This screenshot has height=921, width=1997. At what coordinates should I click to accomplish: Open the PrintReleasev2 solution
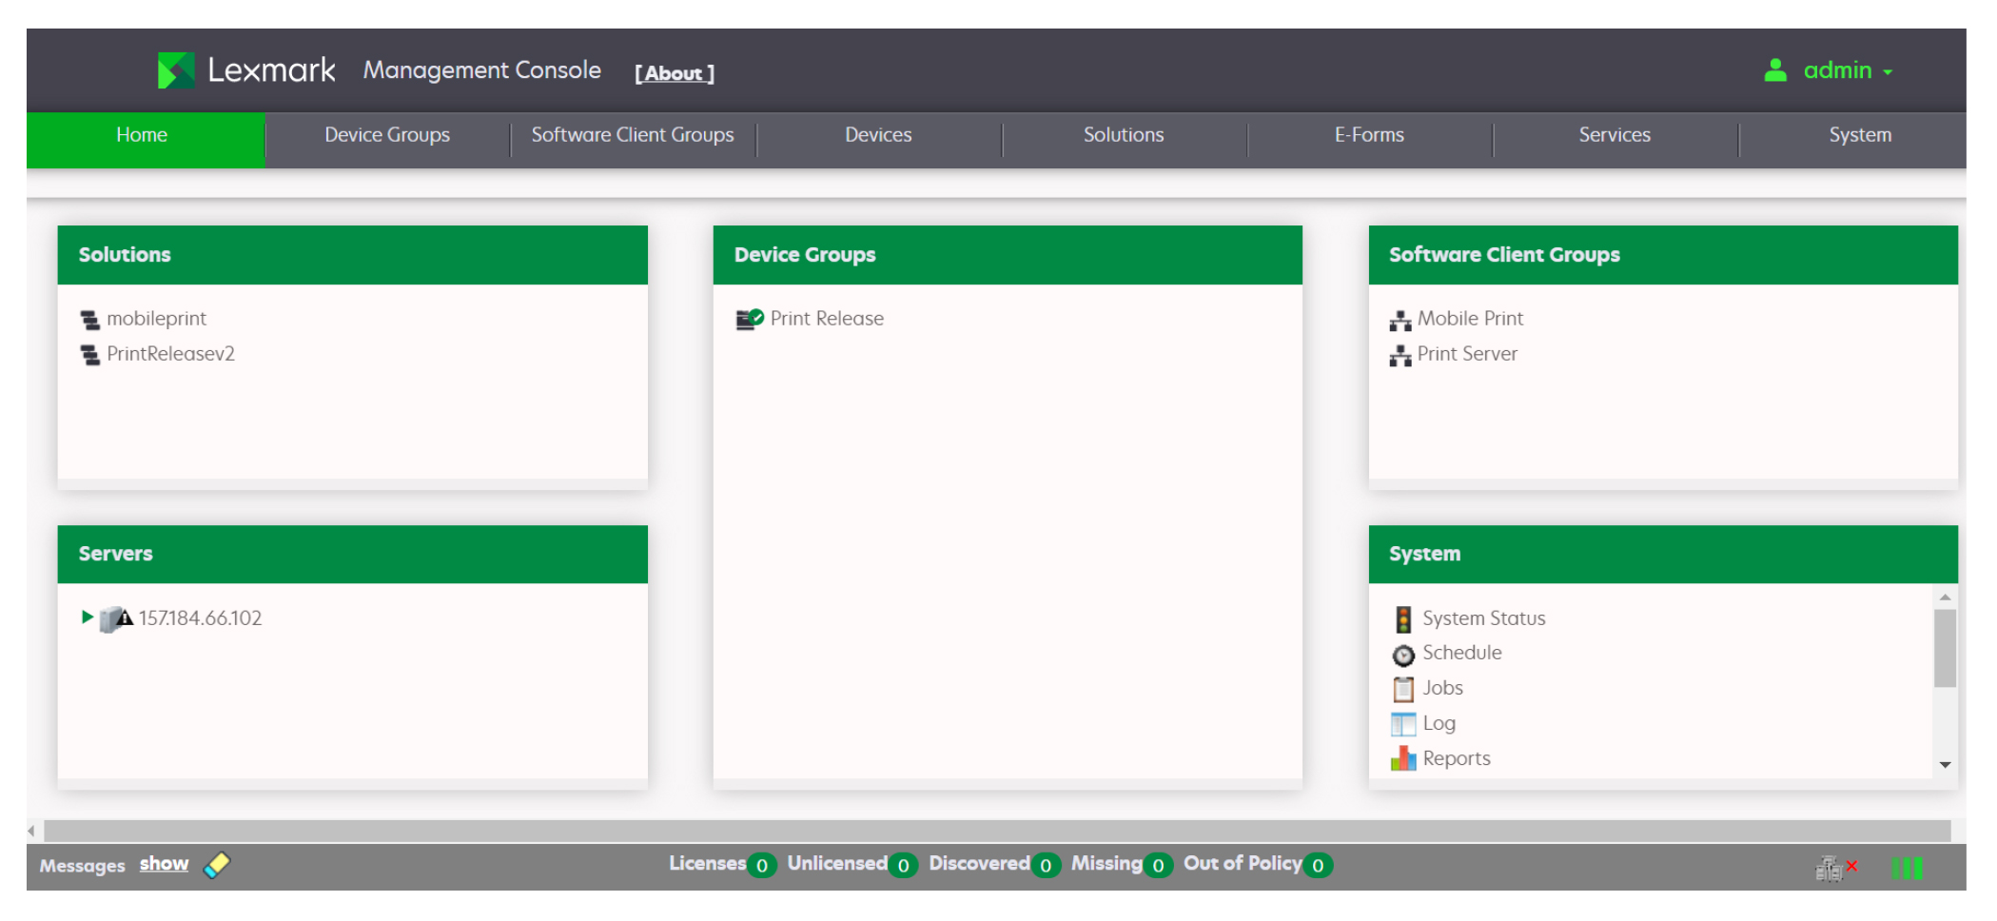pyautogui.click(x=170, y=354)
